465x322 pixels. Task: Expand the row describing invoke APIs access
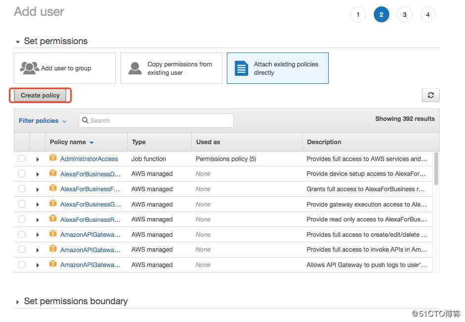tap(37, 250)
